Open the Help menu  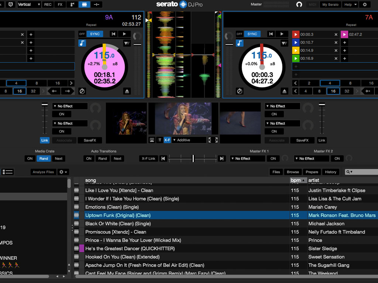350,4
